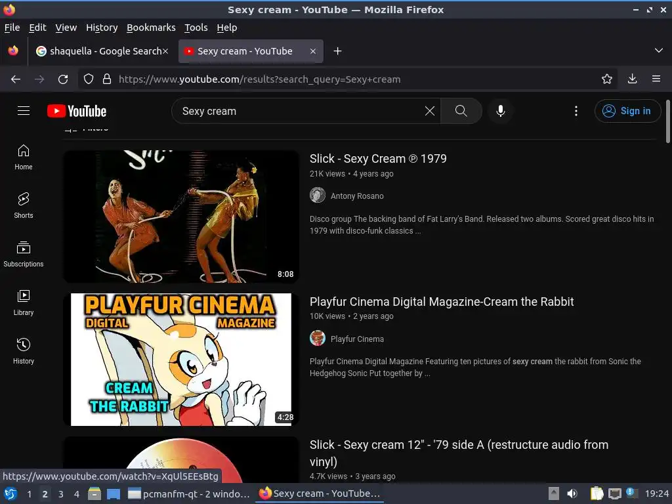Viewport: 672px width, 504px height.
Task: Open YouTube settings three-dot menu
Action: click(576, 111)
